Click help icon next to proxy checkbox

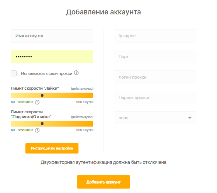[76, 73]
